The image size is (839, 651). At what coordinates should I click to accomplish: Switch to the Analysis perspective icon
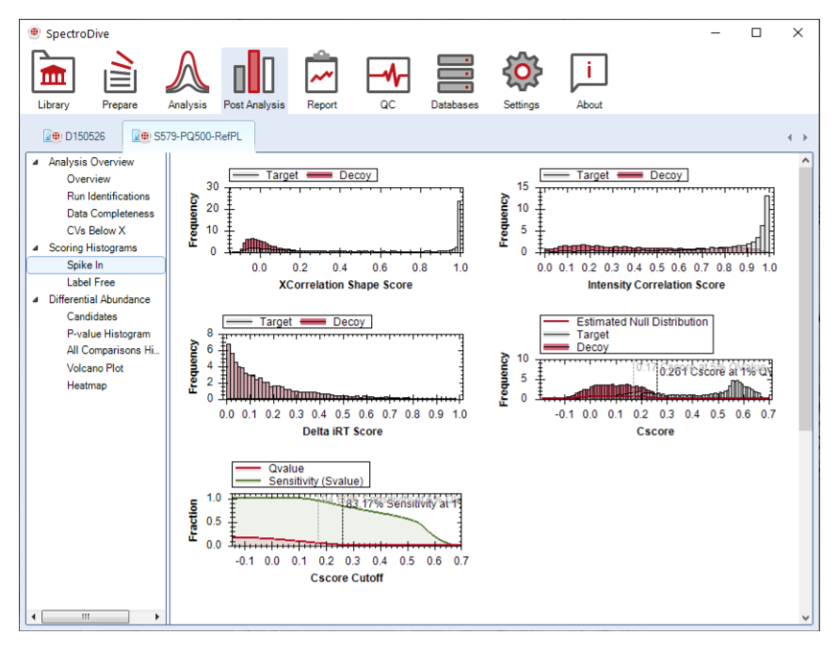click(x=186, y=72)
